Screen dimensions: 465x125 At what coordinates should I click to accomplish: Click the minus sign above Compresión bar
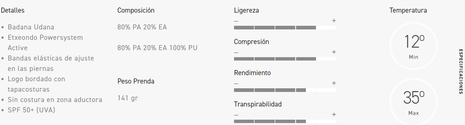[x=236, y=52]
